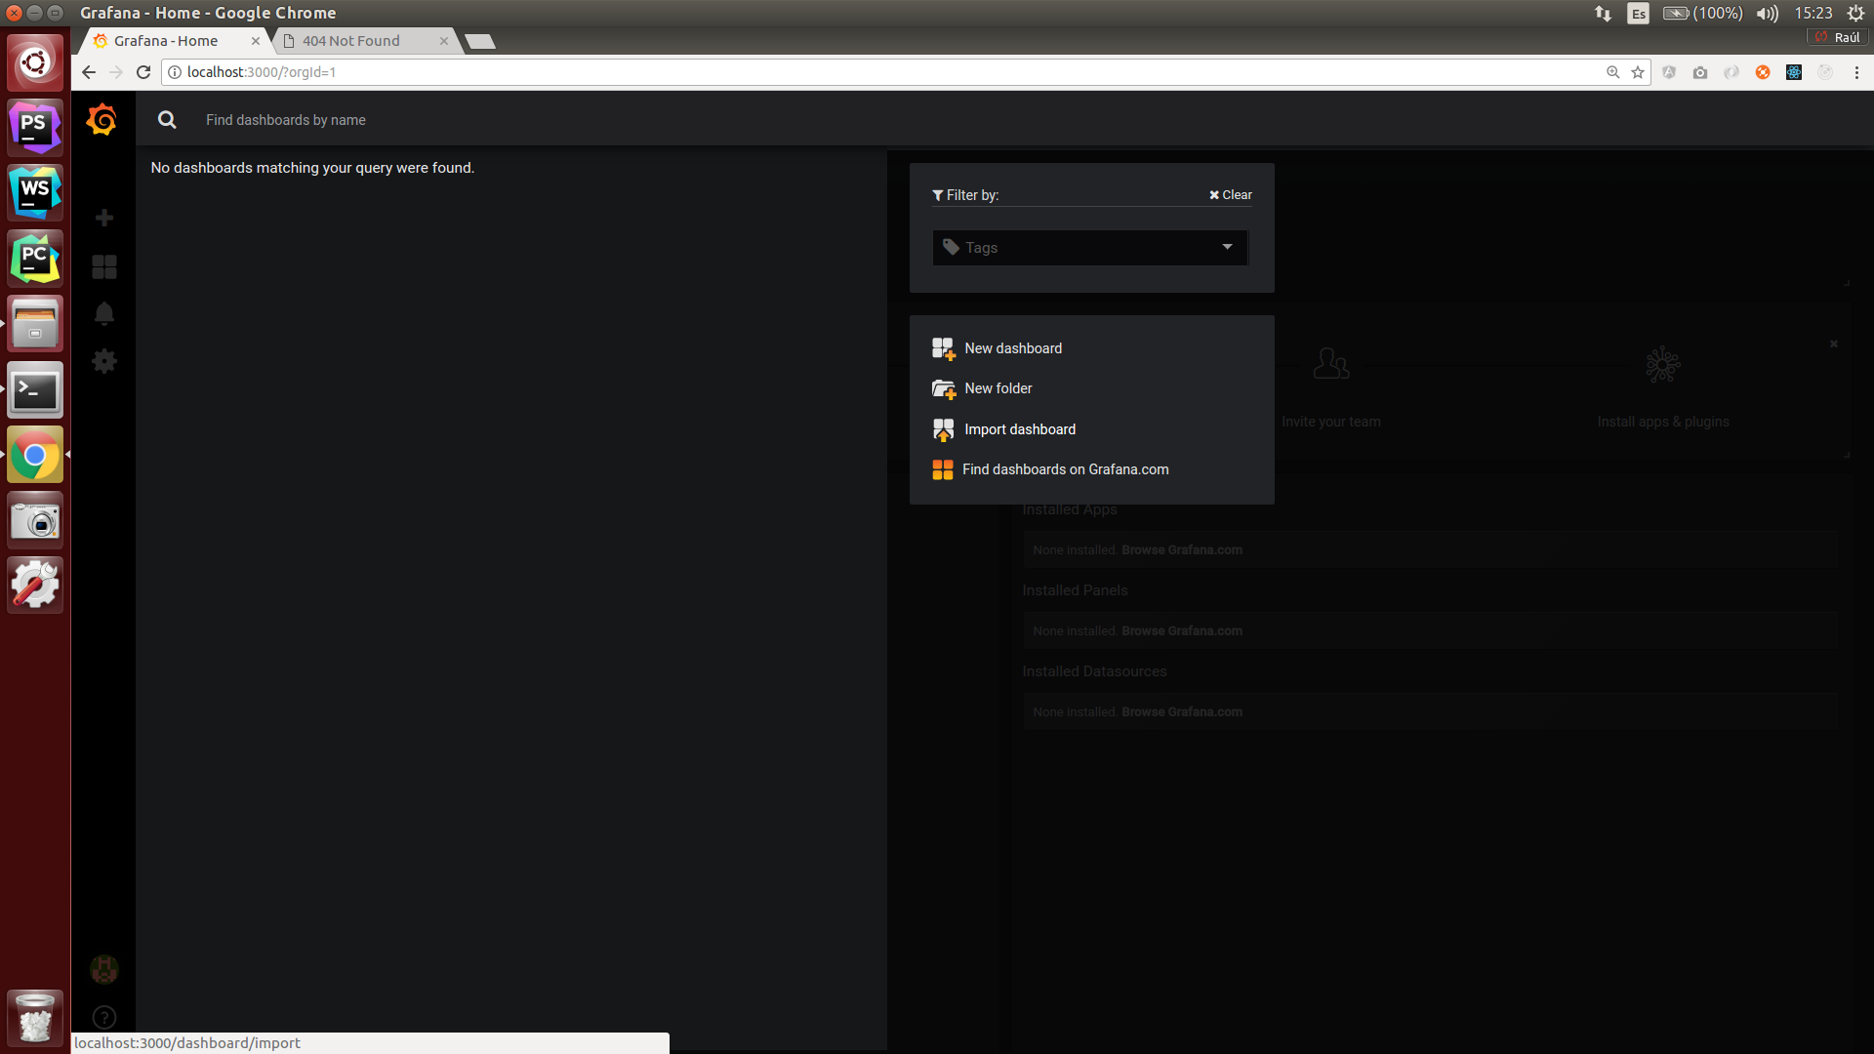Click the user avatar in sidebar

point(104,969)
